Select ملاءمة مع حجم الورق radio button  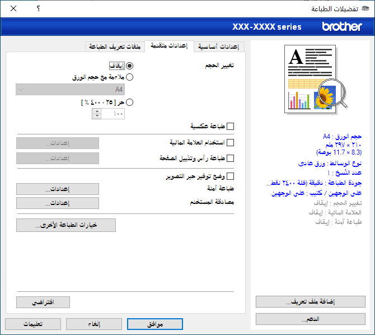tap(130, 77)
